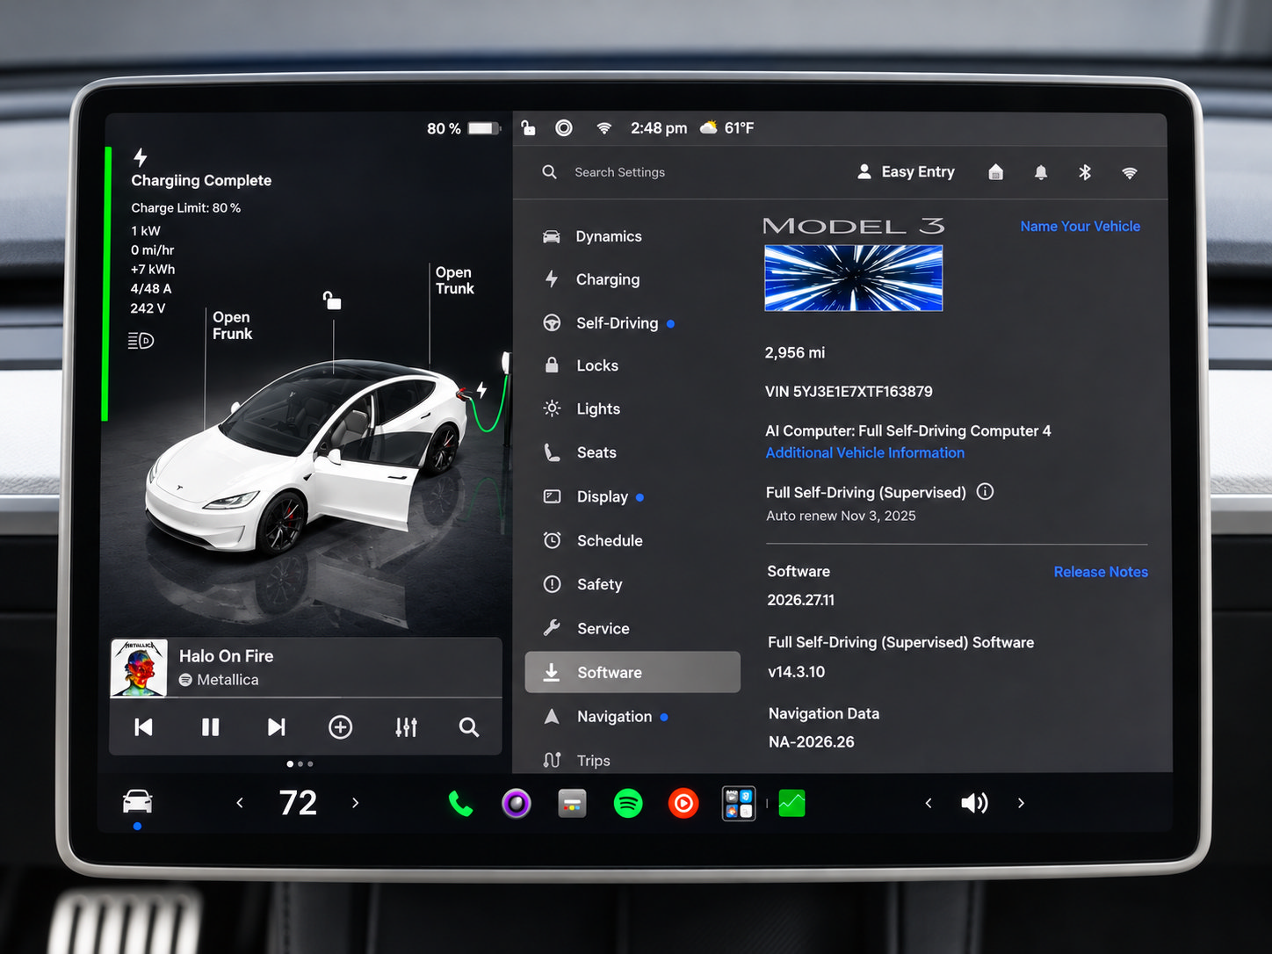Tap the Wi-Fi icon beside the clock
This screenshot has height=954, width=1272.
603,128
